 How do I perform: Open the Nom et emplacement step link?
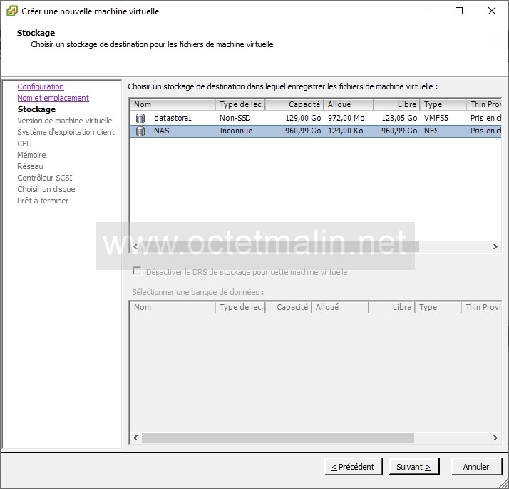(53, 98)
